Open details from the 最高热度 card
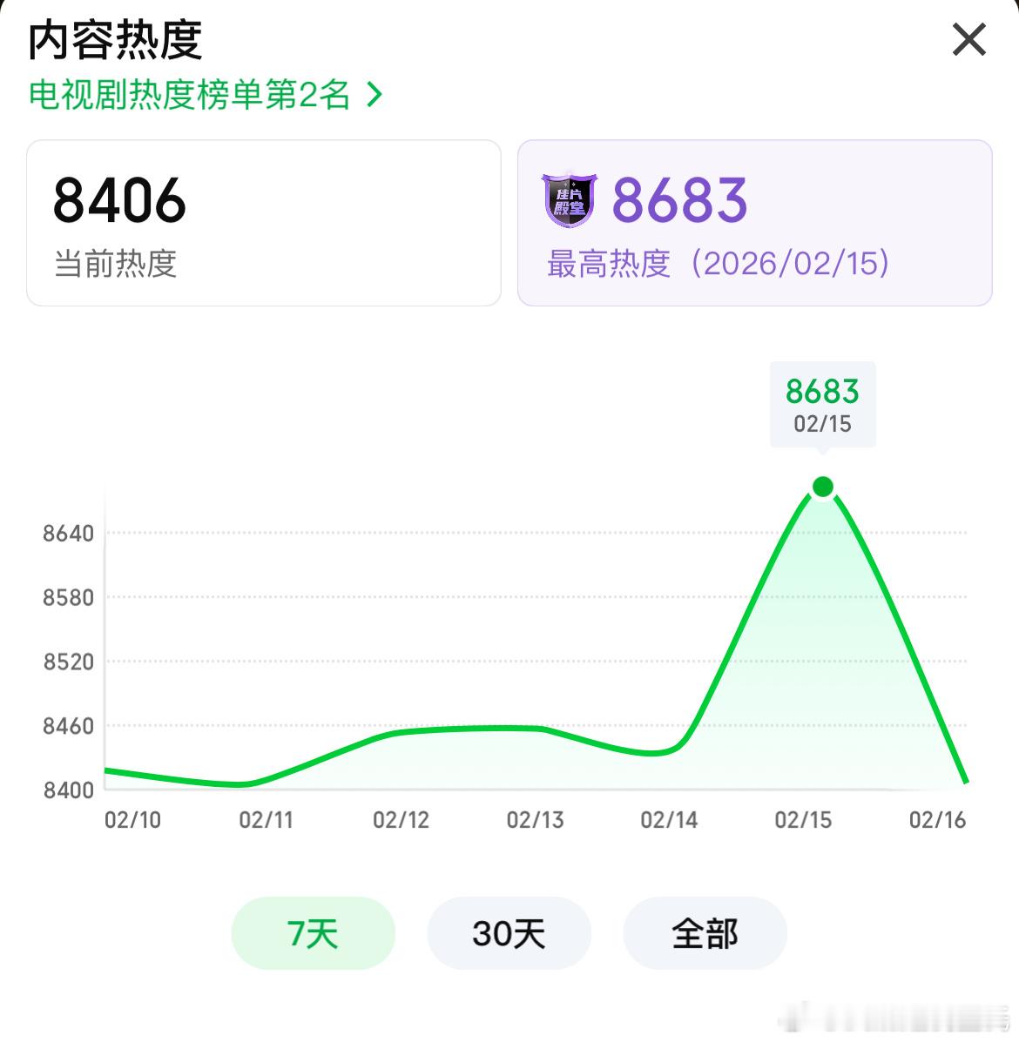The image size is (1019, 1042). [x=753, y=222]
